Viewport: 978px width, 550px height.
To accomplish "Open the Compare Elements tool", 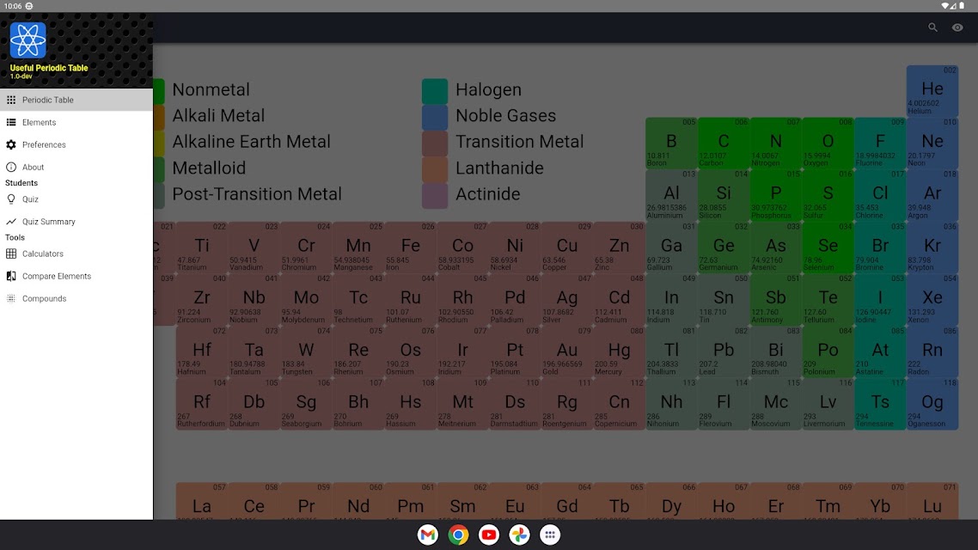I will pos(76,276).
